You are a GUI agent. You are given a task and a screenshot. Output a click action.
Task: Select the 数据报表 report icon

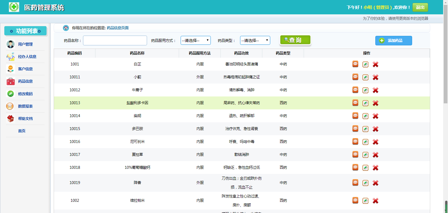(x=10, y=106)
